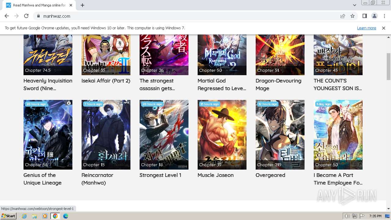Open Martial God Regressed title link
Image resolution: width=391 pixels, height=220 pixels.
[x=222, y=85]
